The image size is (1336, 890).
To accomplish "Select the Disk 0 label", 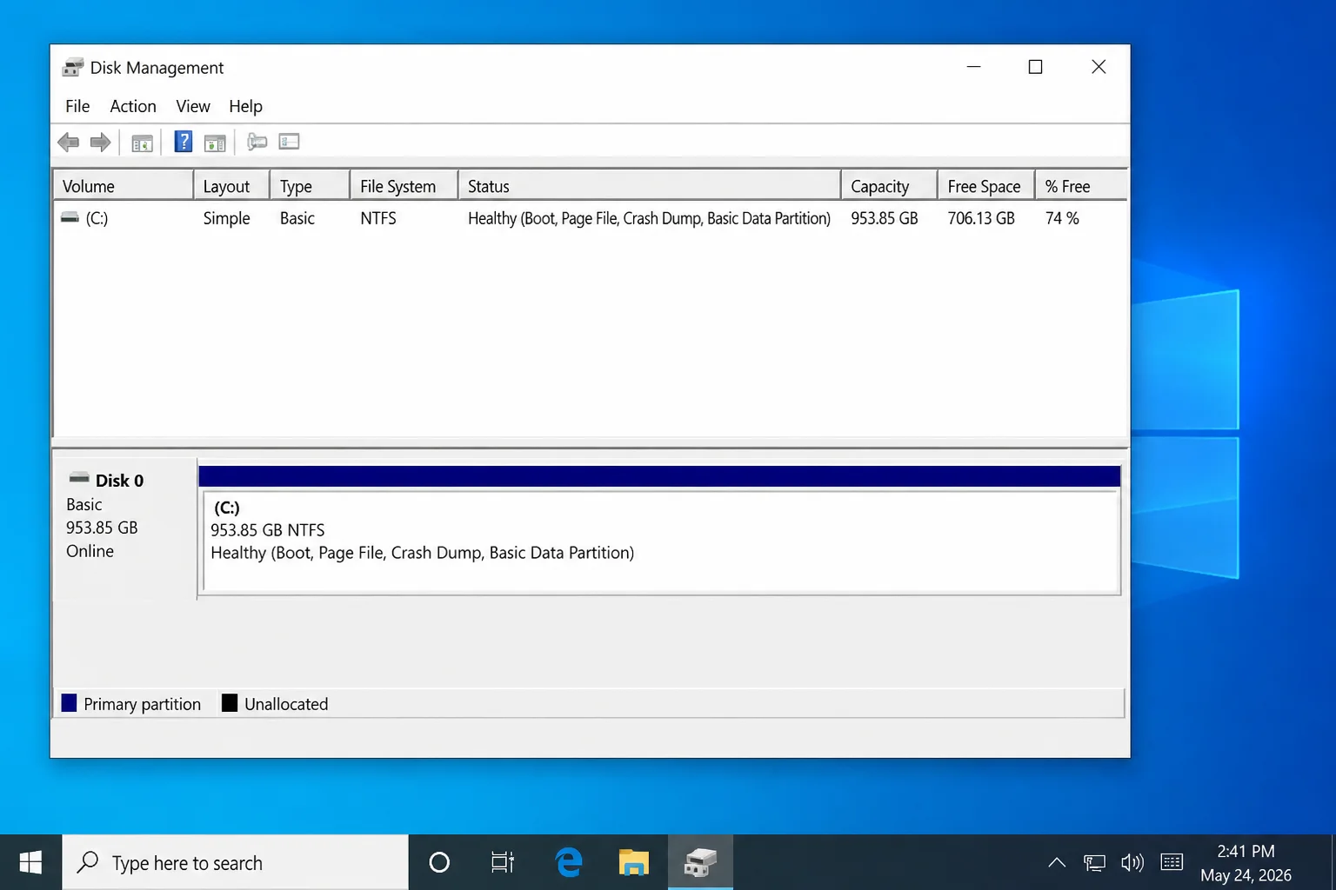I will point(119,481).
